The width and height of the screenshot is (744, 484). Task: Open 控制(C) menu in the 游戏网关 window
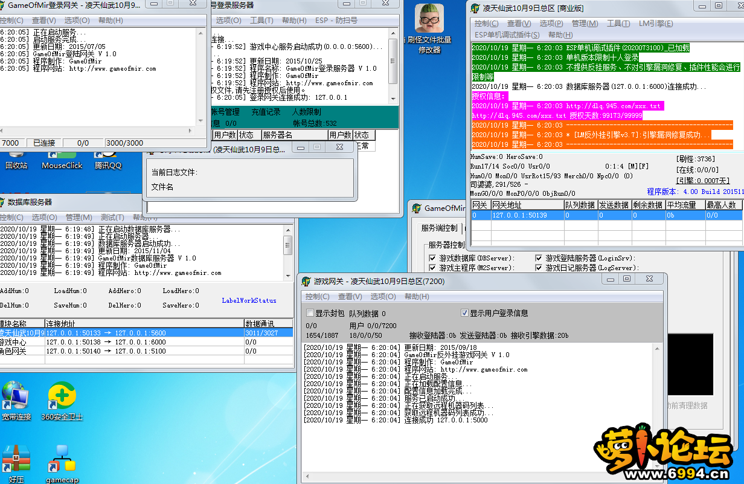[317, 297]
